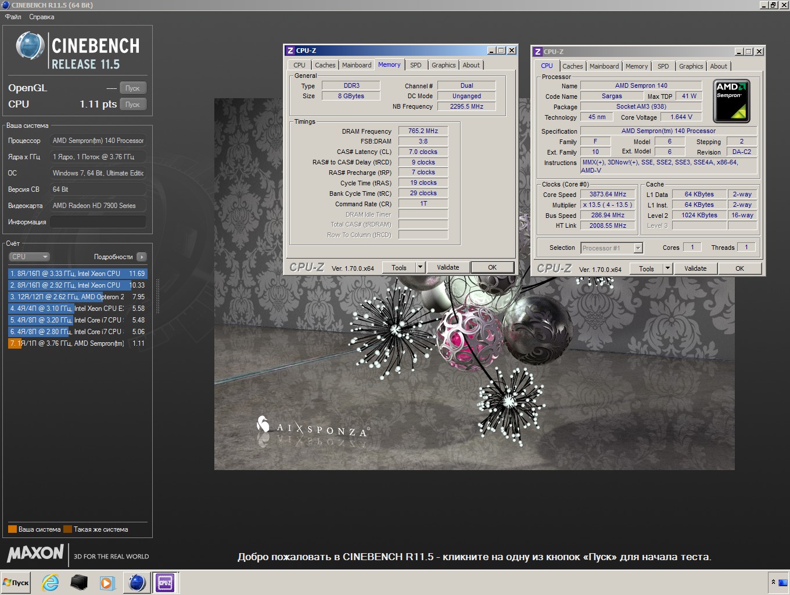Click the AMD Sempron logo in CPU-Z

coord(731,101)
